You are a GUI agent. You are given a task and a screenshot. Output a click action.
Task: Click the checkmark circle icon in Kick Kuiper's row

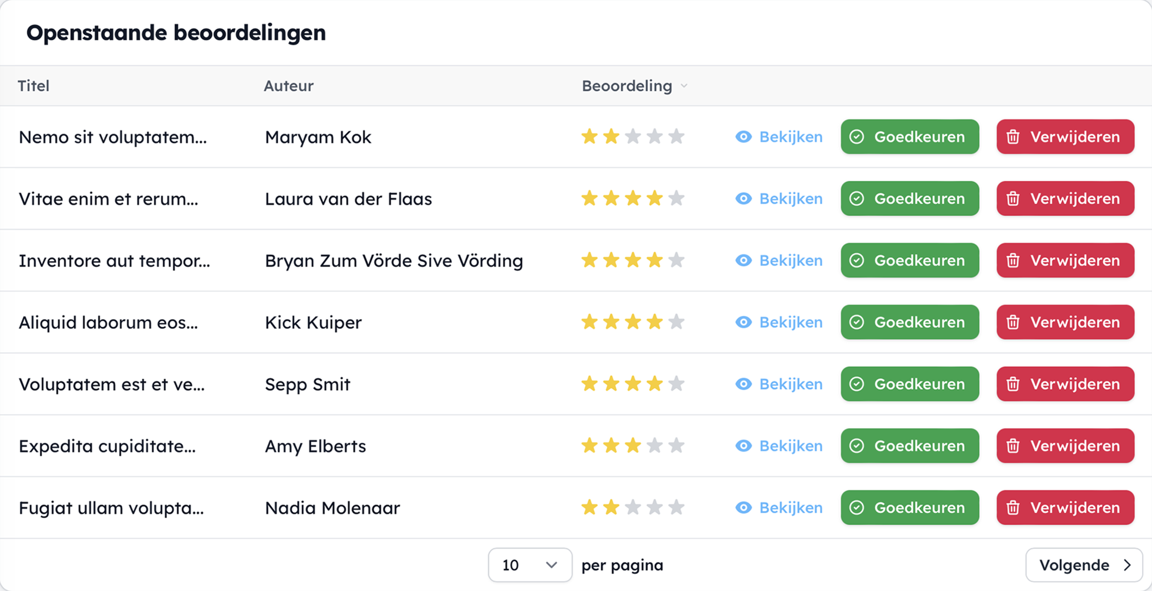857,322
